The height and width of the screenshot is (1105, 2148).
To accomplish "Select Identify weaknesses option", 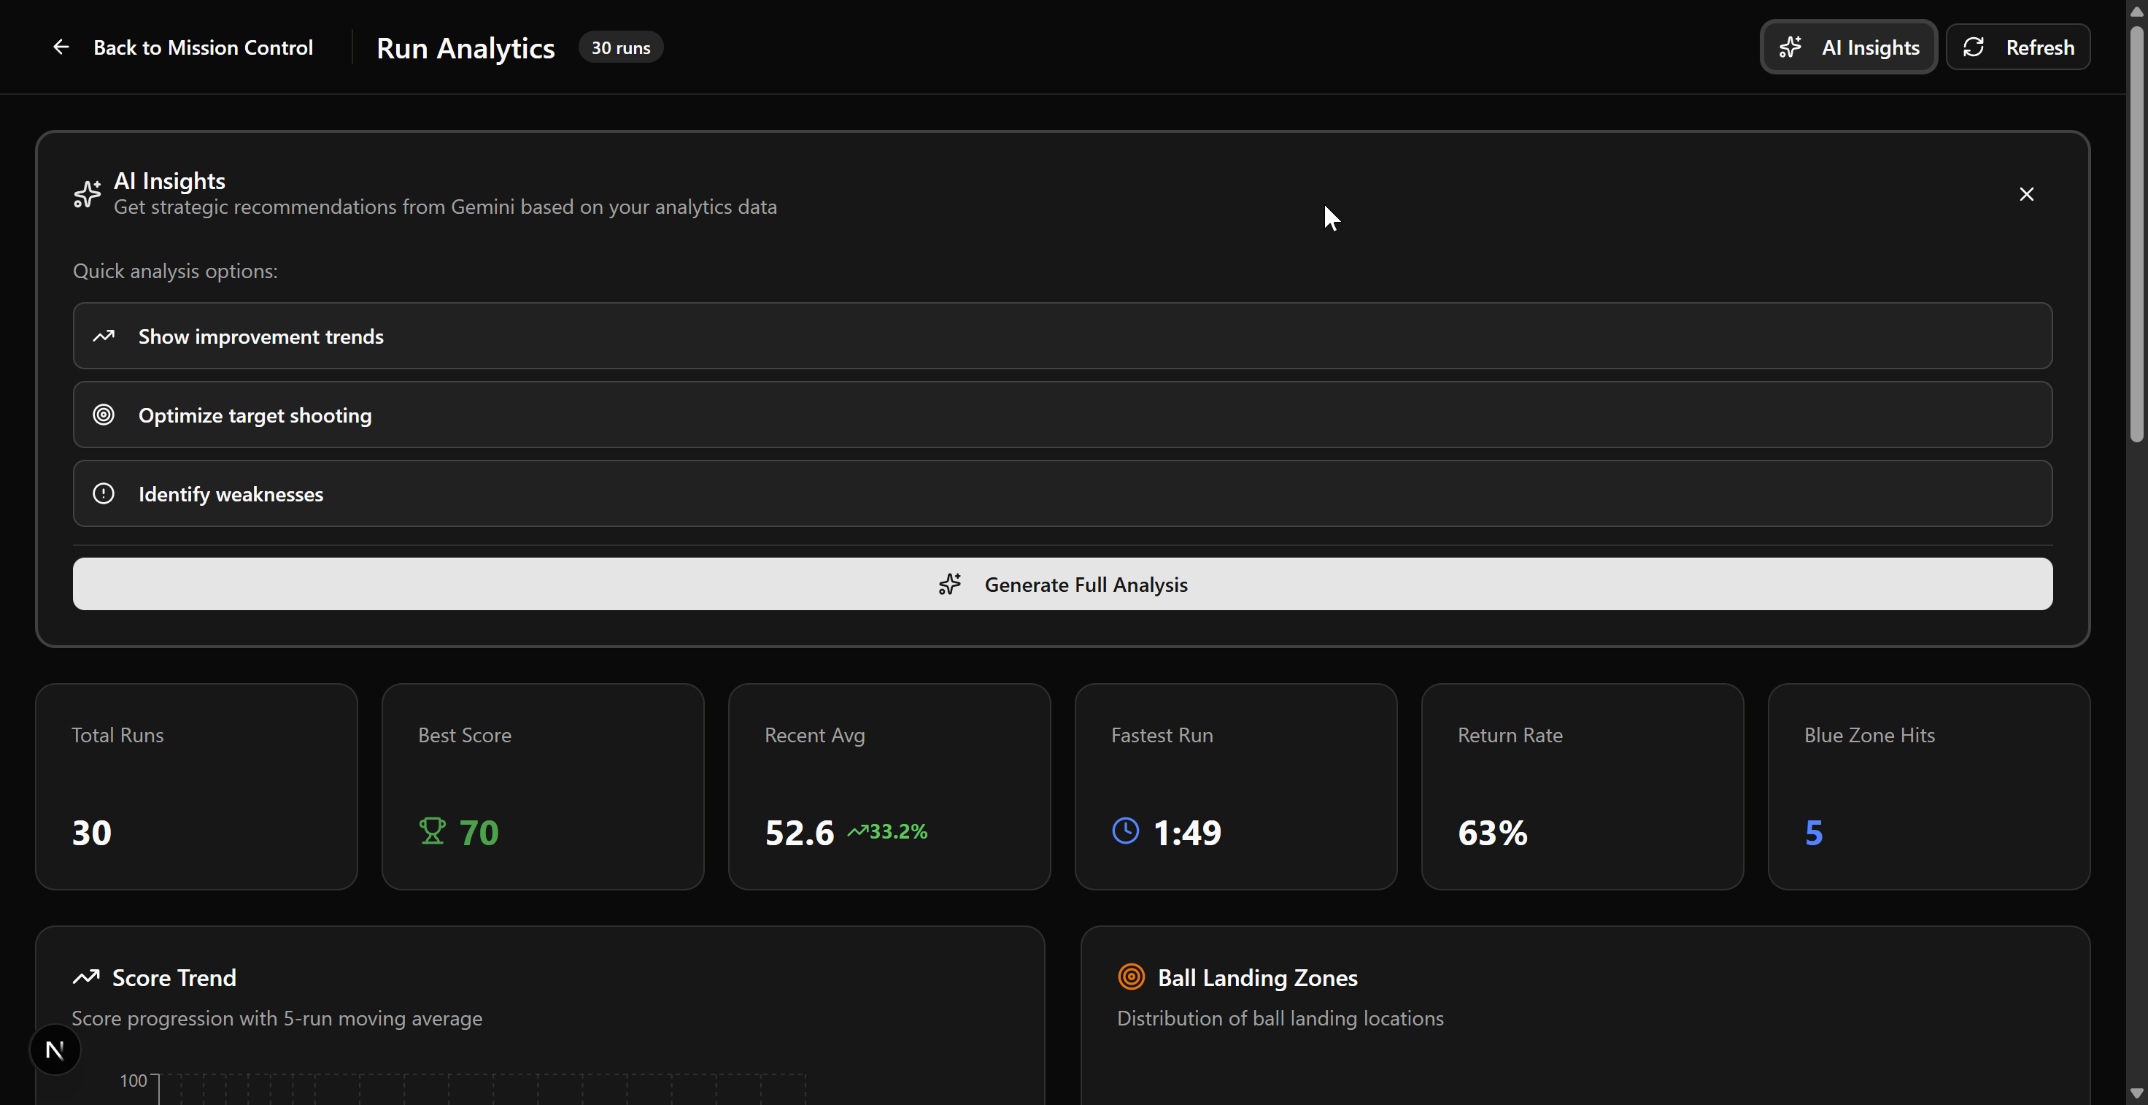I will 1062,493.
